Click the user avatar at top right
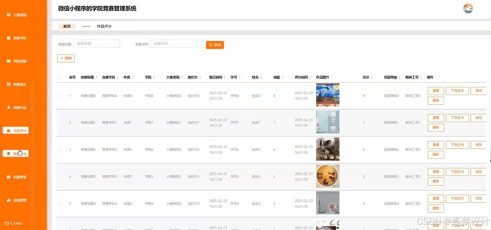The image size is (491, 230). point(468,8)
